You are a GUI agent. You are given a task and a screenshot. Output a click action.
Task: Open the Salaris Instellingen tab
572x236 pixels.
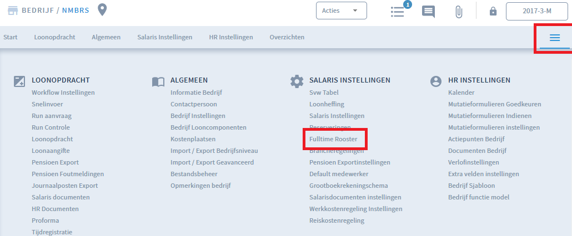click(165, 37)
